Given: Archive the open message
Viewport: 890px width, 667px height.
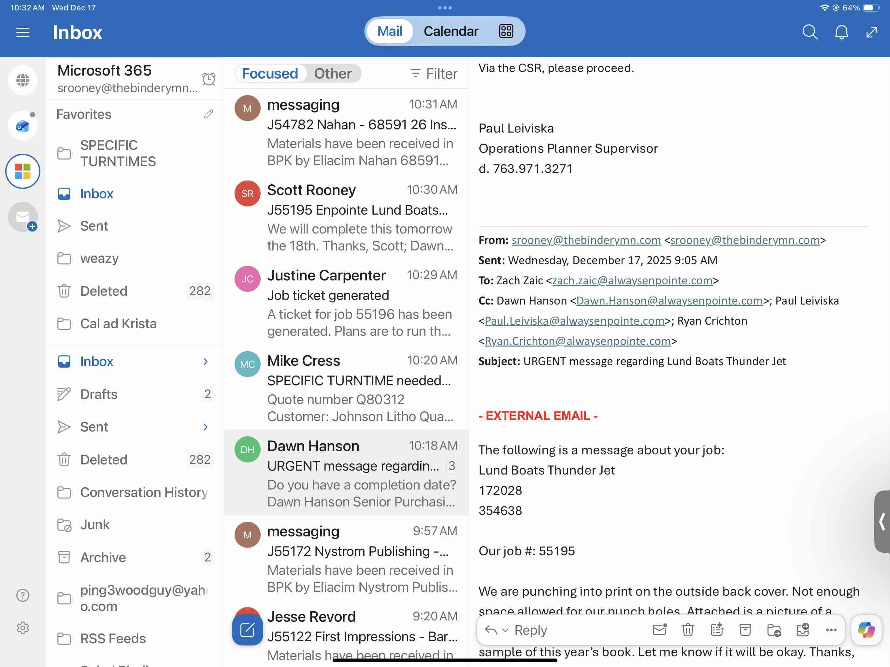Looking at the screenshot, I should pos(745,630).
